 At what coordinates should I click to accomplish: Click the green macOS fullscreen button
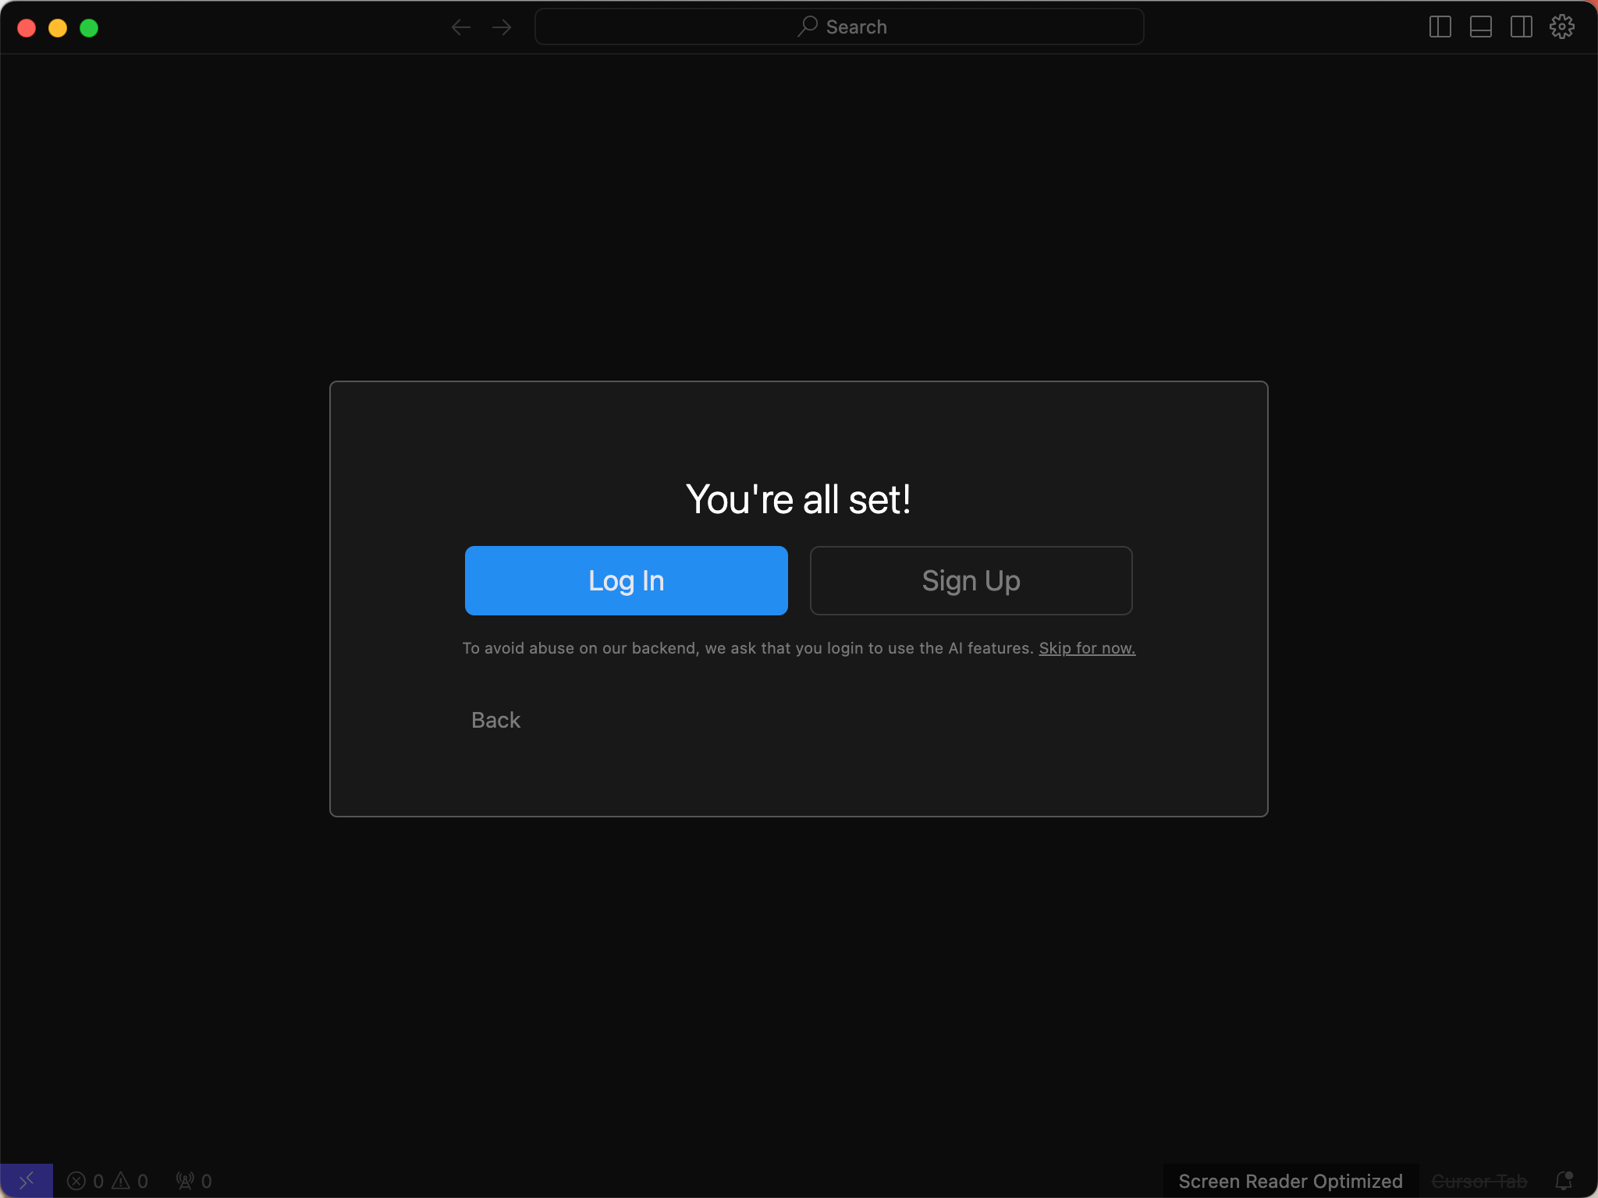tap(89, 28)
